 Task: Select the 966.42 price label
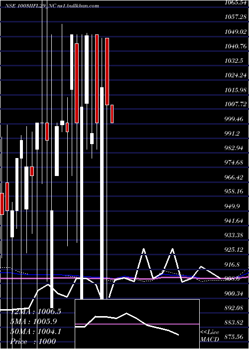coord(234,177)
